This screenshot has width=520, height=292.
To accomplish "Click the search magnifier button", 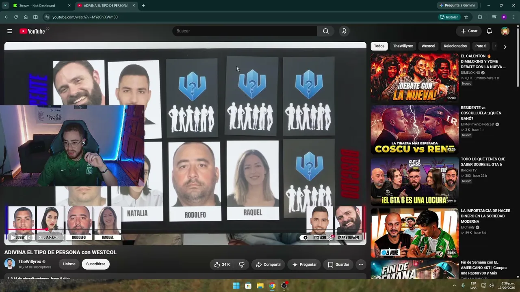I will pos(326,31).
